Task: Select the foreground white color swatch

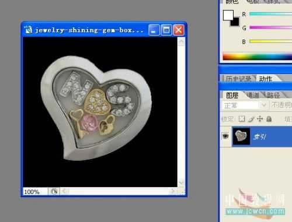Action: click(228, 15)
